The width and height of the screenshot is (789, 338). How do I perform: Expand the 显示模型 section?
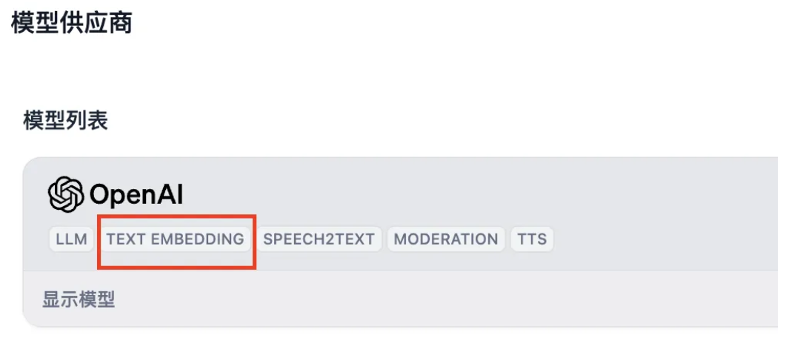click(79, 299)
